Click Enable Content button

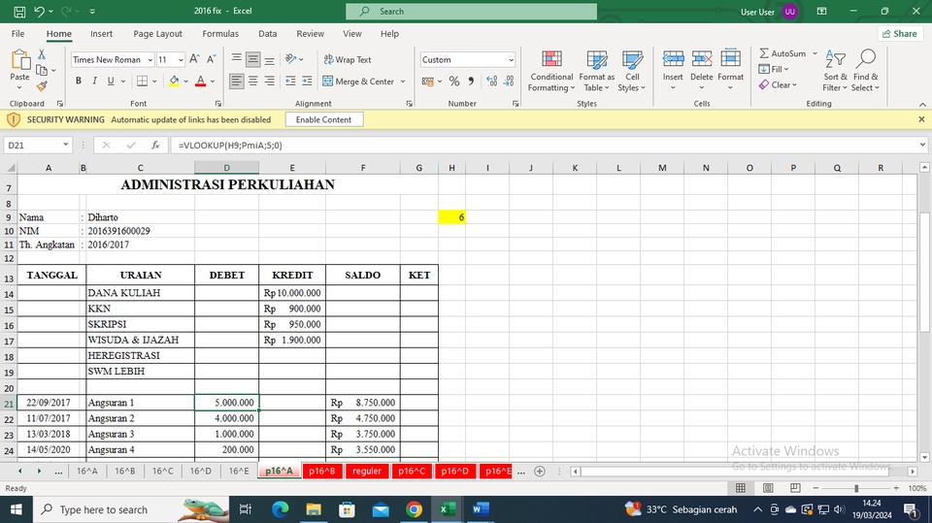coord(324,119)
